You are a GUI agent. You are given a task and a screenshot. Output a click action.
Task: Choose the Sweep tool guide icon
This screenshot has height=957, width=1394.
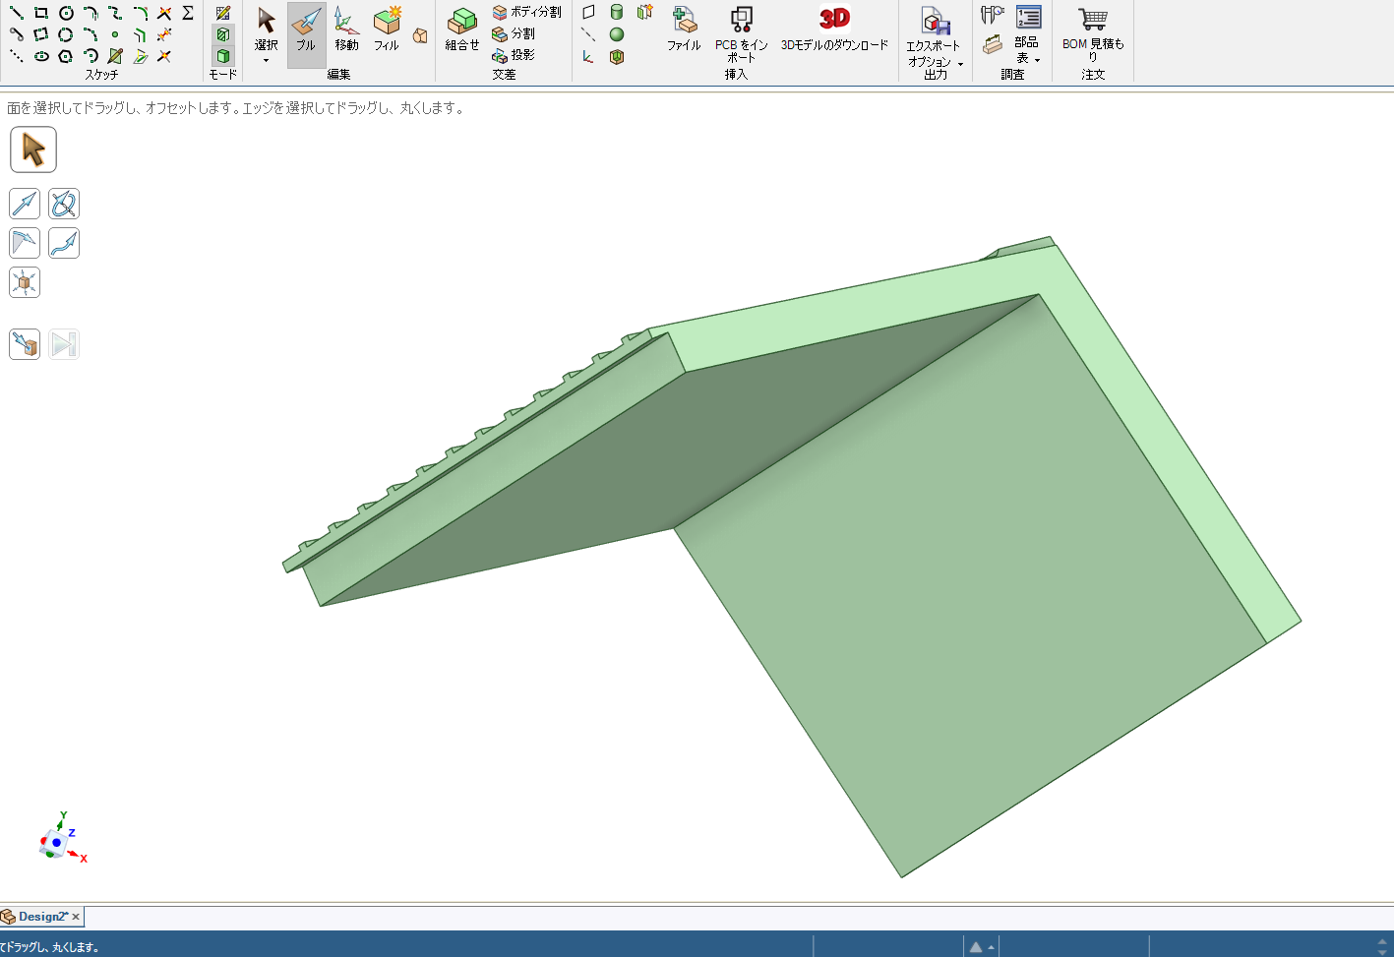64,243
